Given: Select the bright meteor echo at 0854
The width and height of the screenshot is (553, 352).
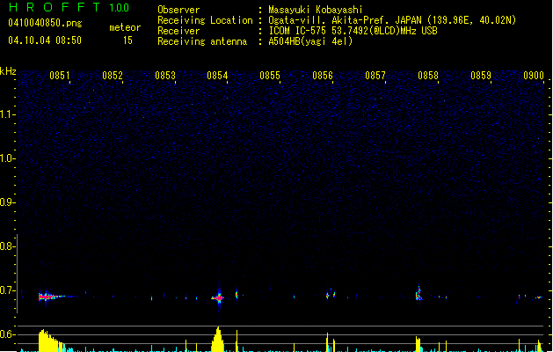Looking at the screenshot, I should click(x=218, y=297).
